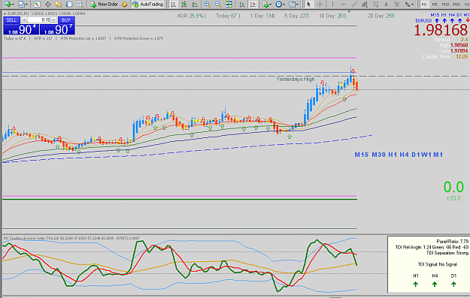Switch to the M30 timeframe toolbar button
This screenshot has height=298, width=470.
456,5
